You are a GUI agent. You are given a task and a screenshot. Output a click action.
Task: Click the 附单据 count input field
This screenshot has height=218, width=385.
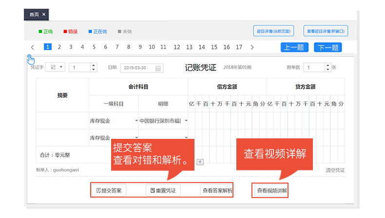[x=314, y=67]
